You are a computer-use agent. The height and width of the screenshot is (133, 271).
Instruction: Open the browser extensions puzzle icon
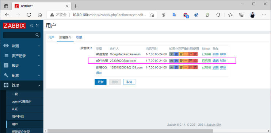[x=218, y=15]
